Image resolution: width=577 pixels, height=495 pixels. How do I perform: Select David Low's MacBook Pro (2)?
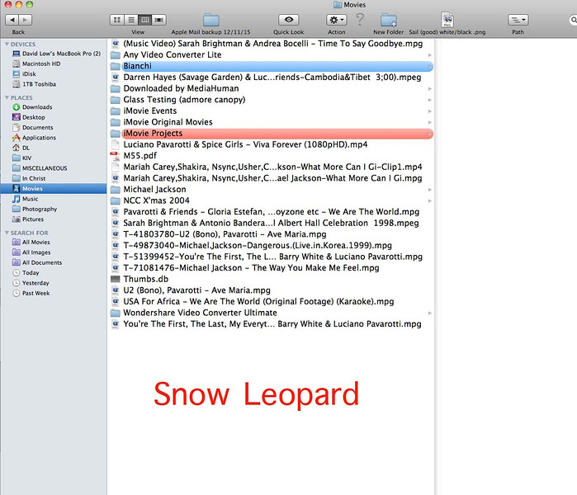pyautogui.click(x=56, y=54)
